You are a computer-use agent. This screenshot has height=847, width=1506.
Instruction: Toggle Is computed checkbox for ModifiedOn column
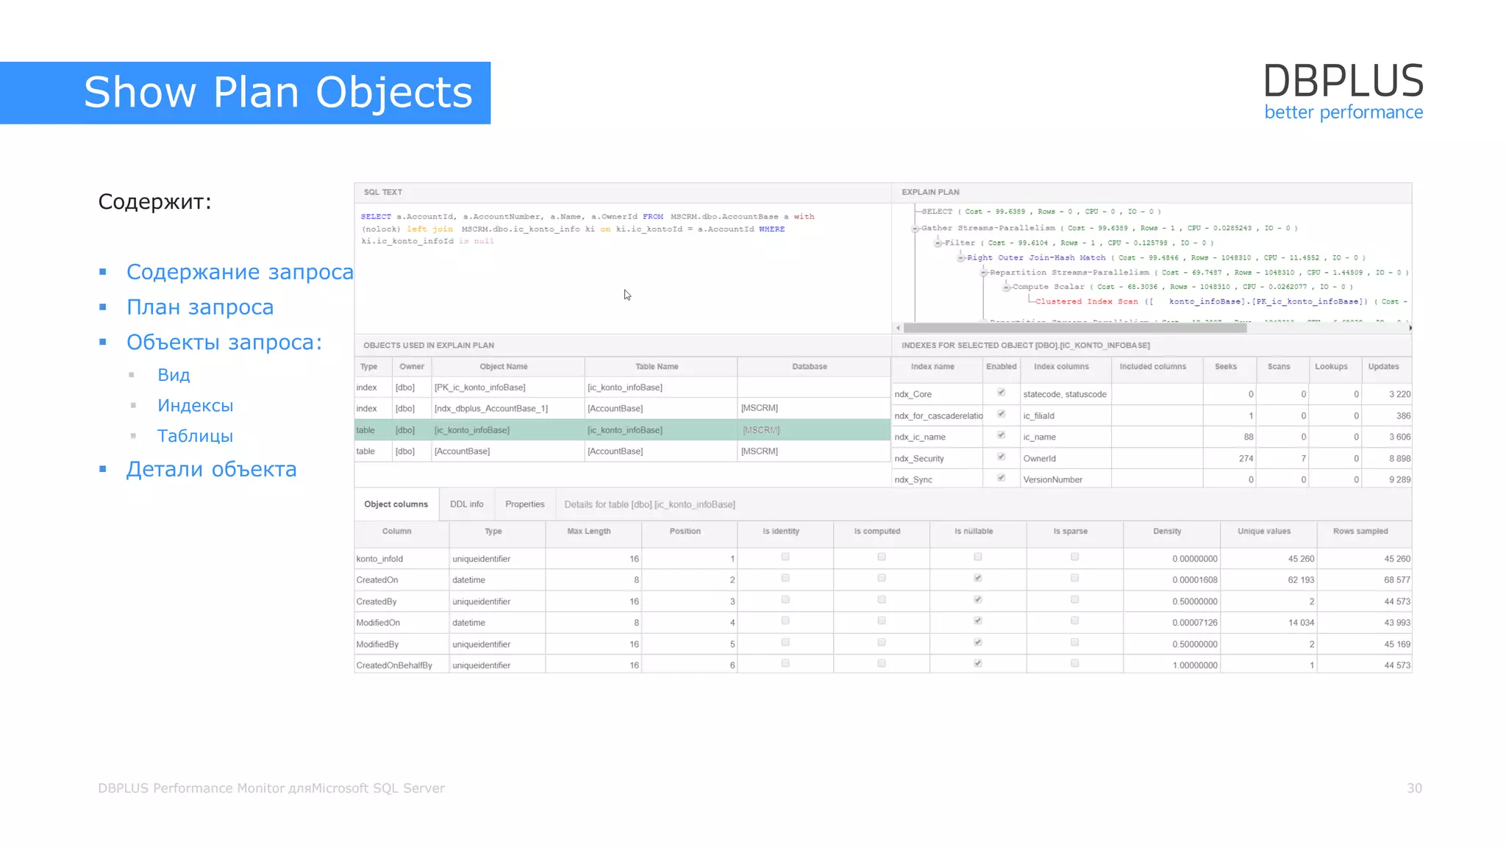click(x=882, y=621)
